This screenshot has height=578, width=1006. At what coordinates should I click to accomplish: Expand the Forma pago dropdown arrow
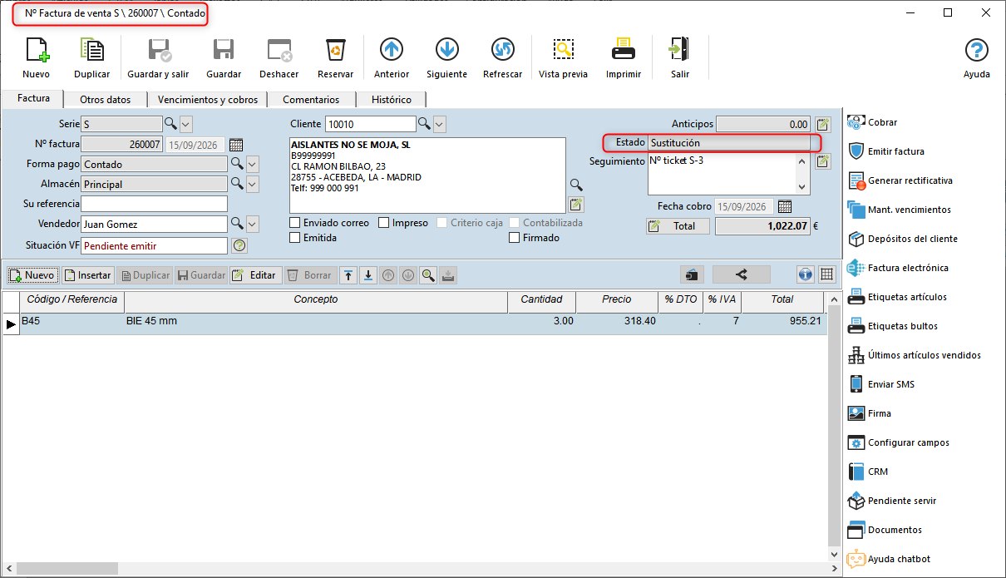253,164
